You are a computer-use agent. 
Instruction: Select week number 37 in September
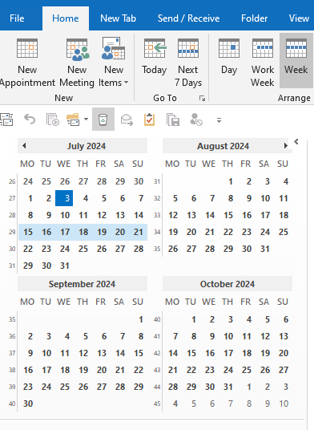pyautogui.click(x=12, y=353)
